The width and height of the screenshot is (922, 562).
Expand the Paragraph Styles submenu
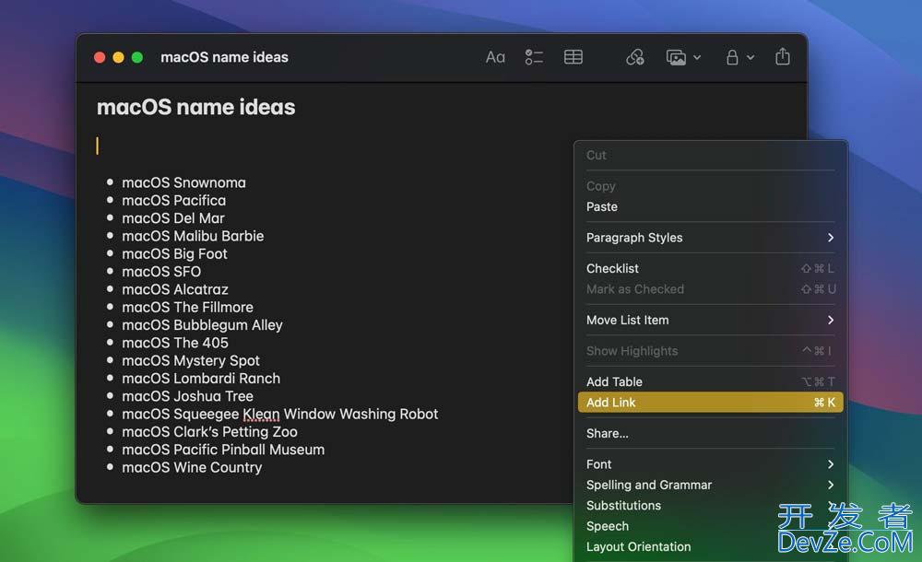(x=710, y=238)
